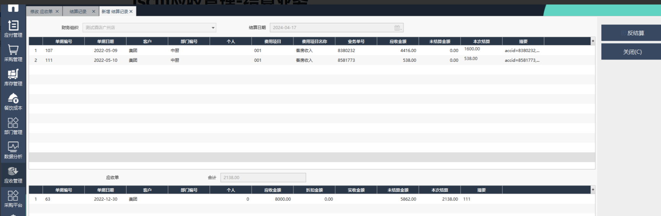Sort upper grid by 单据日期 header
Viewport: 661px width, 216px height.
click(105, 41)
